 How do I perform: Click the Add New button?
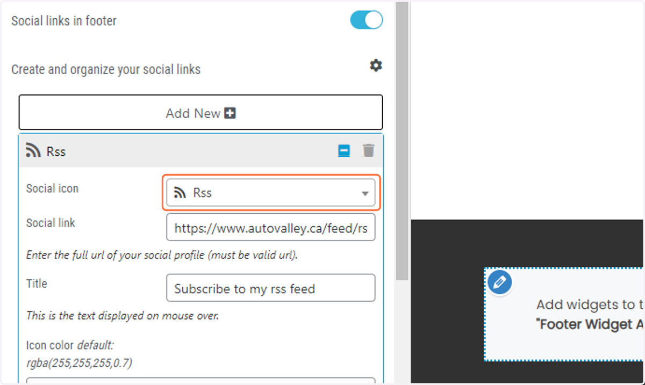(200, 113)
